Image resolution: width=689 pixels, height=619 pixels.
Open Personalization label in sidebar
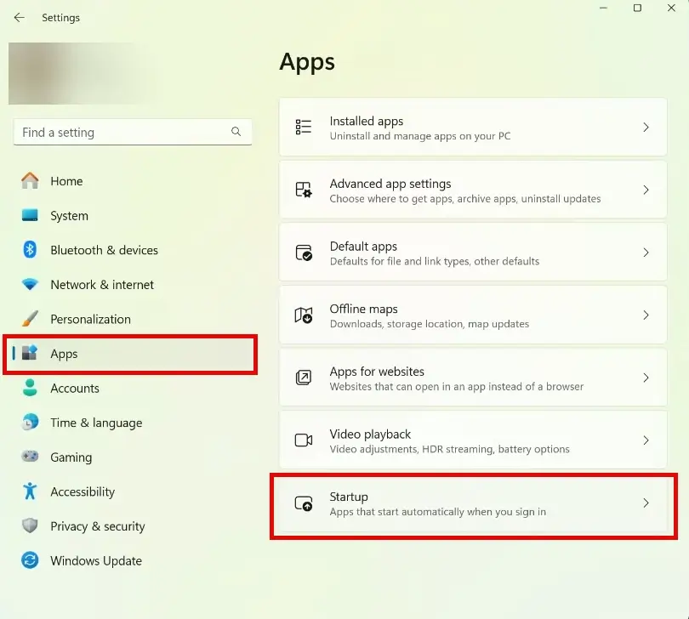[x=90, y=319]
